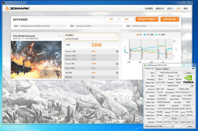Click the Graphics score value 3458
198x131 pixels.
93,51
